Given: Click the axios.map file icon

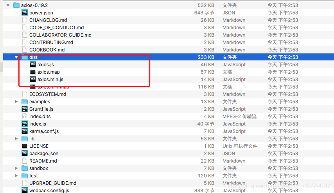Looking at the screenshot, I should [x=33, y=72].
